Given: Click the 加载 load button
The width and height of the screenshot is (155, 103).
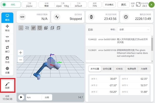Looking at the screenshot, I should click(47, 98).
